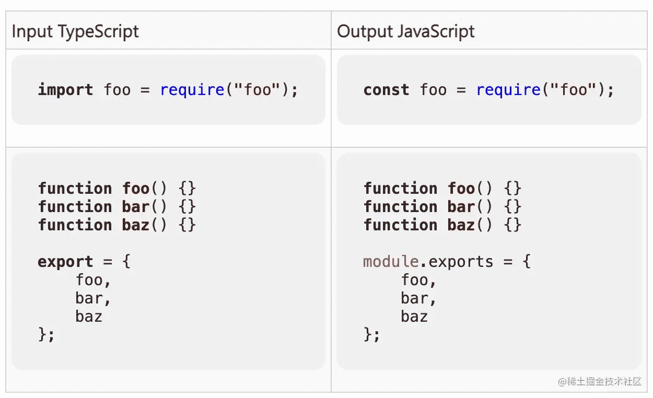The height and width of the screenshot is (398, 653).
Task: Click the blue "require" call in the JavaScript output
Action: point(508,90)
